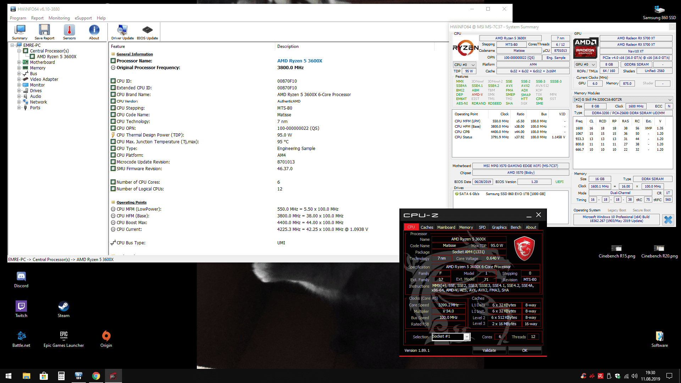Click the OK button in CPU-Z

pos(525,350)
